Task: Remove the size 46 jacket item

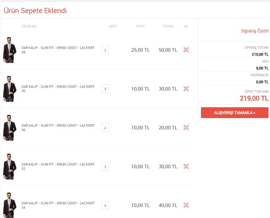Action: coord(186,127)
